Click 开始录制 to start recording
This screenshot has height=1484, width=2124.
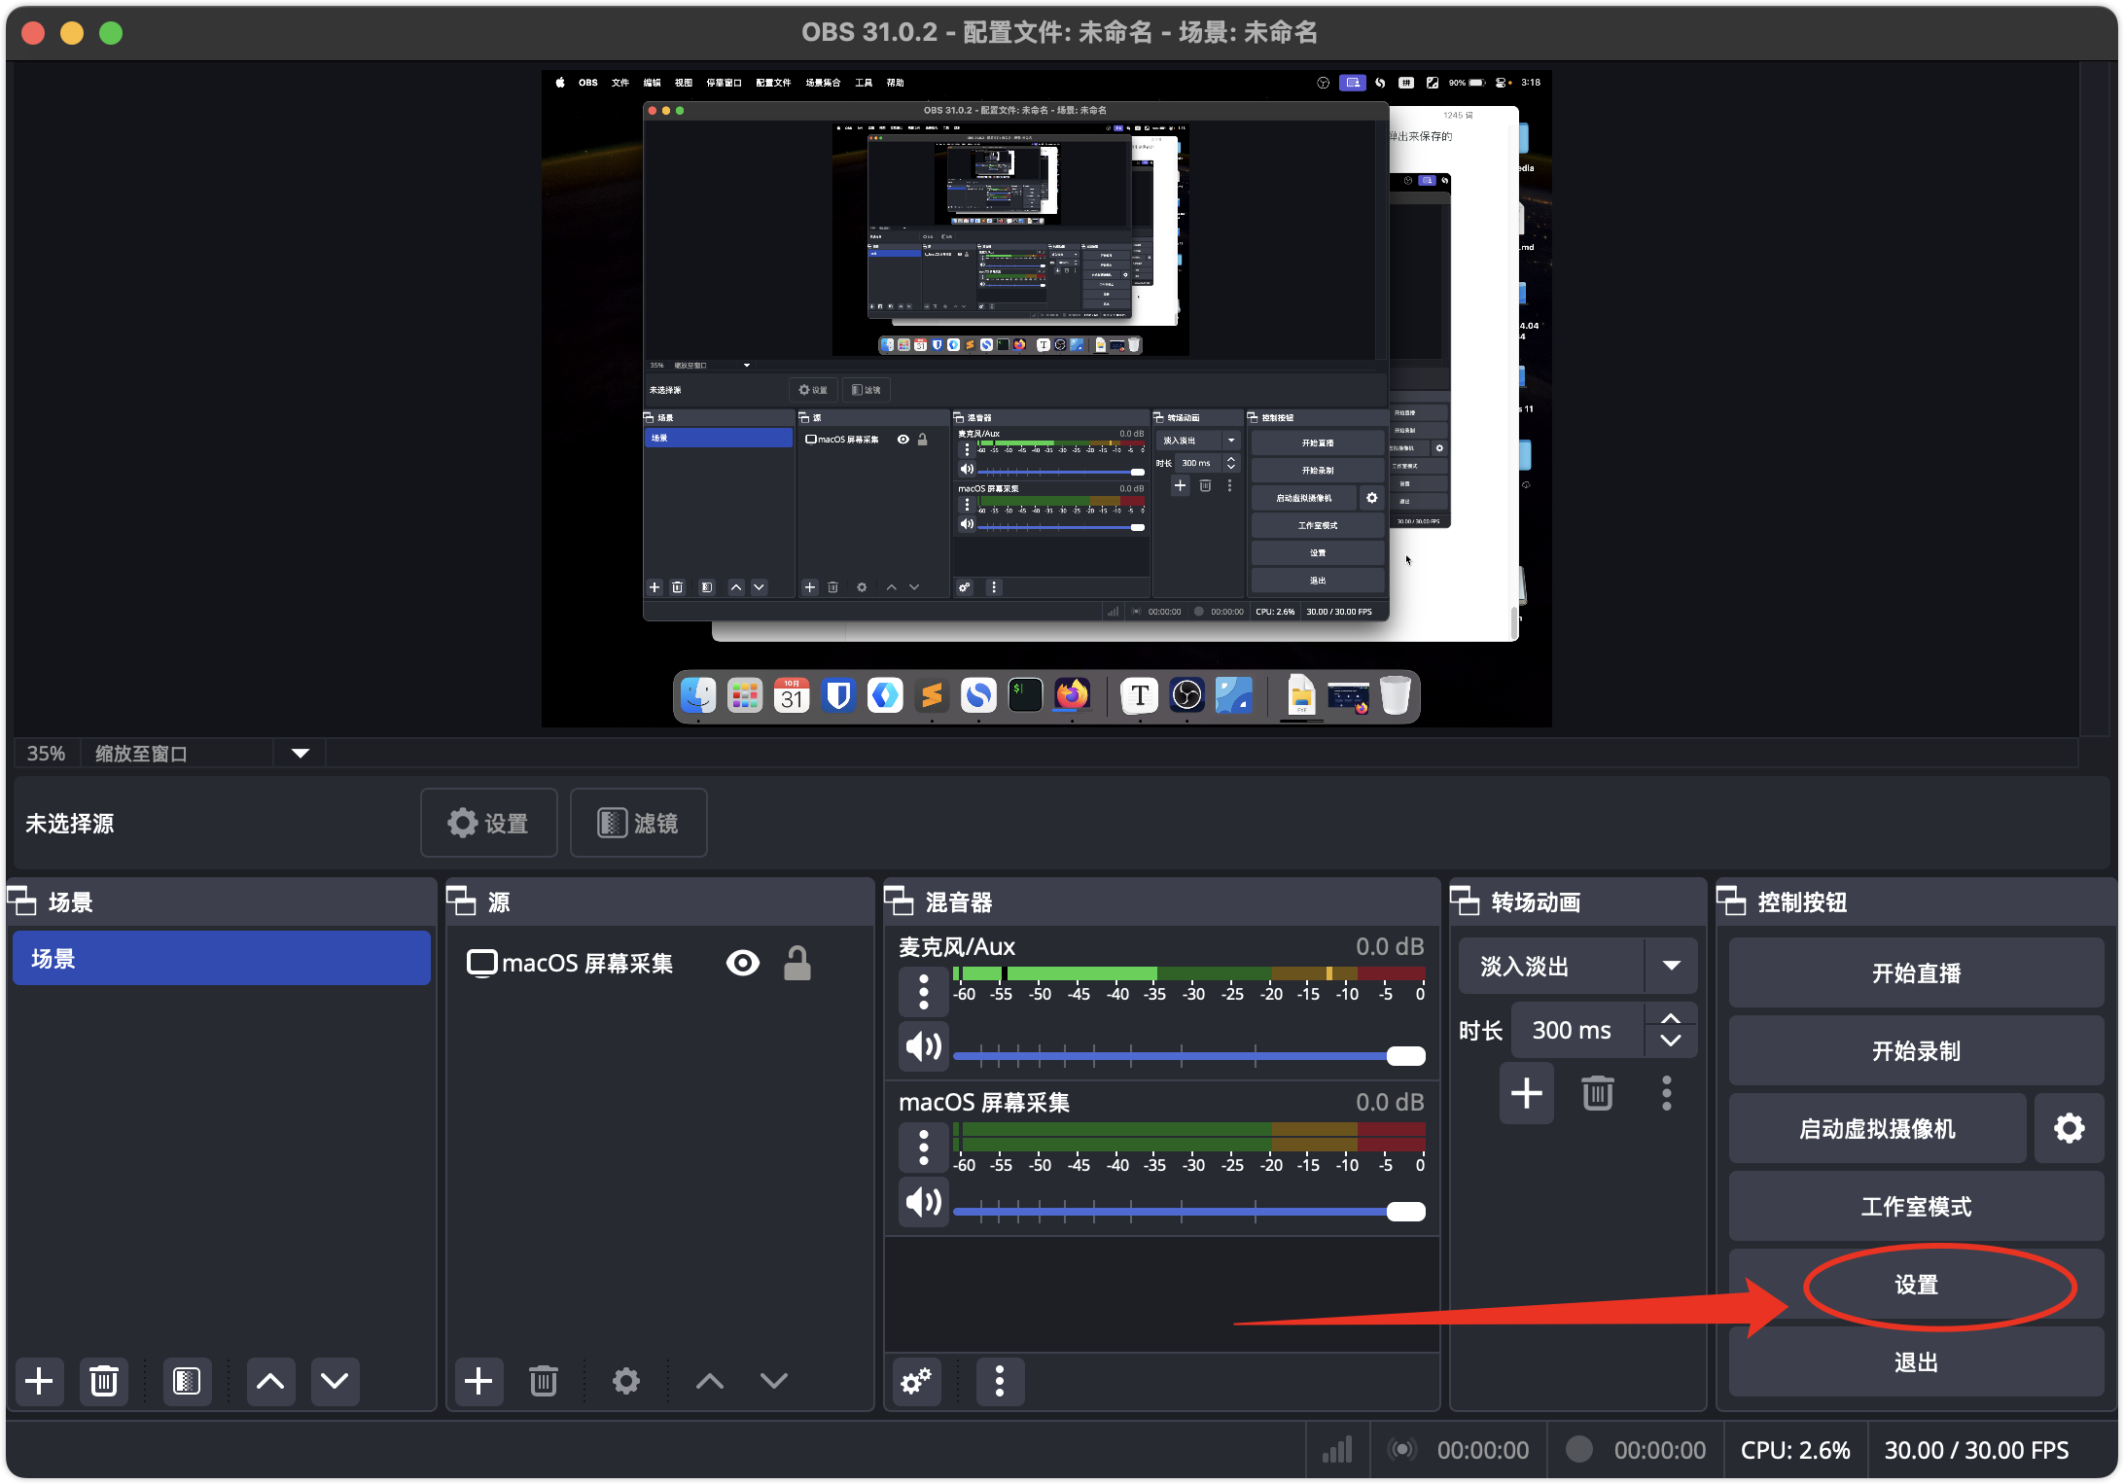click(x=1917, y=1050)
